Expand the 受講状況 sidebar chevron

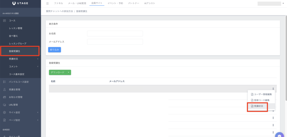pyautogui.click(x=38, y=59)
